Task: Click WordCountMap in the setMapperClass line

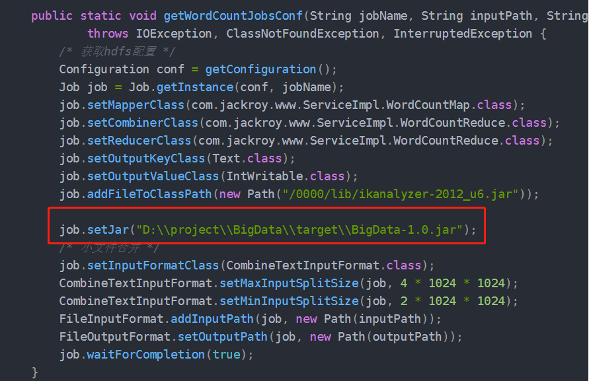Action: [428, 105]
